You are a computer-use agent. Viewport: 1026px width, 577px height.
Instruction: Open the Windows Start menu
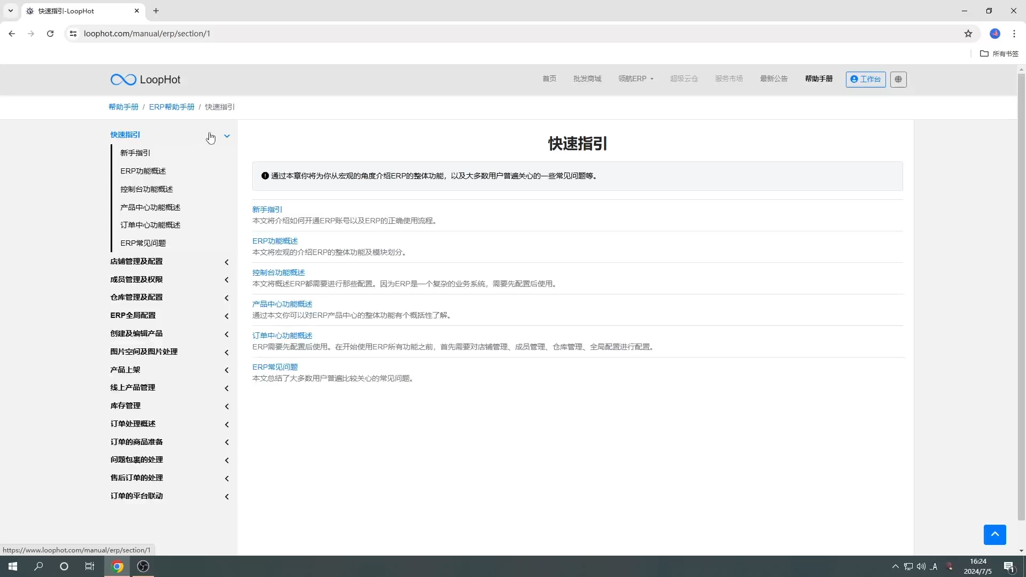pos(12,566)
